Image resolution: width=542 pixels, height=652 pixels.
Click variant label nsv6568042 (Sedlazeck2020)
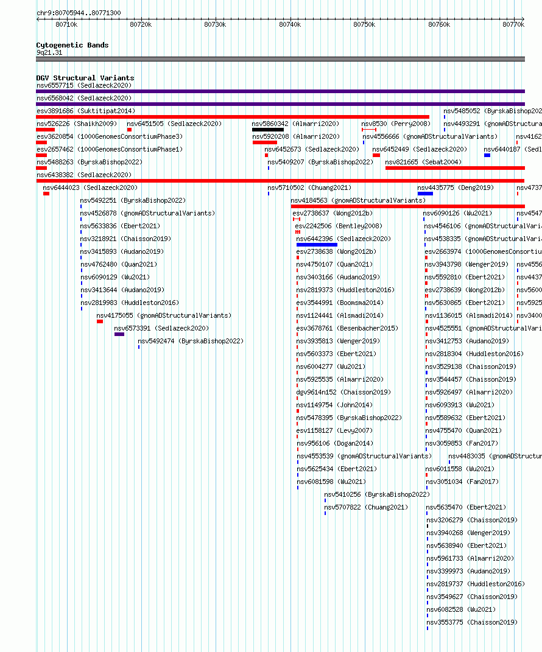tap(84, 98)
